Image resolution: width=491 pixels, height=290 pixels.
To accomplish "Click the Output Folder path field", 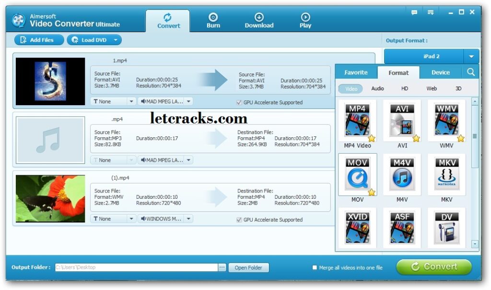I will click(136, 267).
